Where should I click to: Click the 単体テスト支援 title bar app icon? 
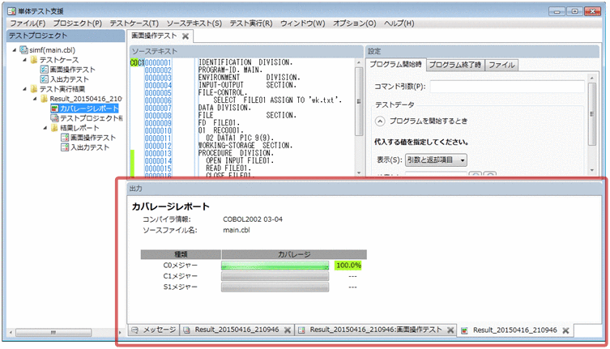point(11,11)
